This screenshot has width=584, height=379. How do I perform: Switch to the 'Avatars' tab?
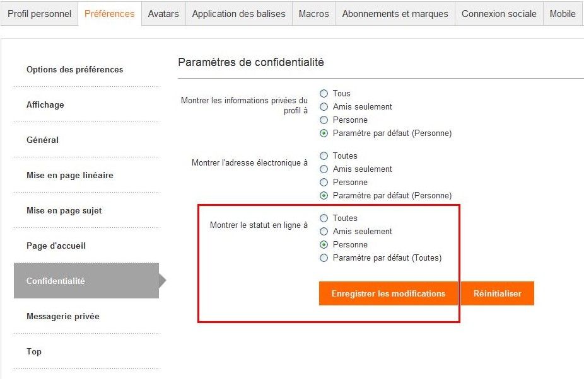pyautogui.click(x=163, y=14)
